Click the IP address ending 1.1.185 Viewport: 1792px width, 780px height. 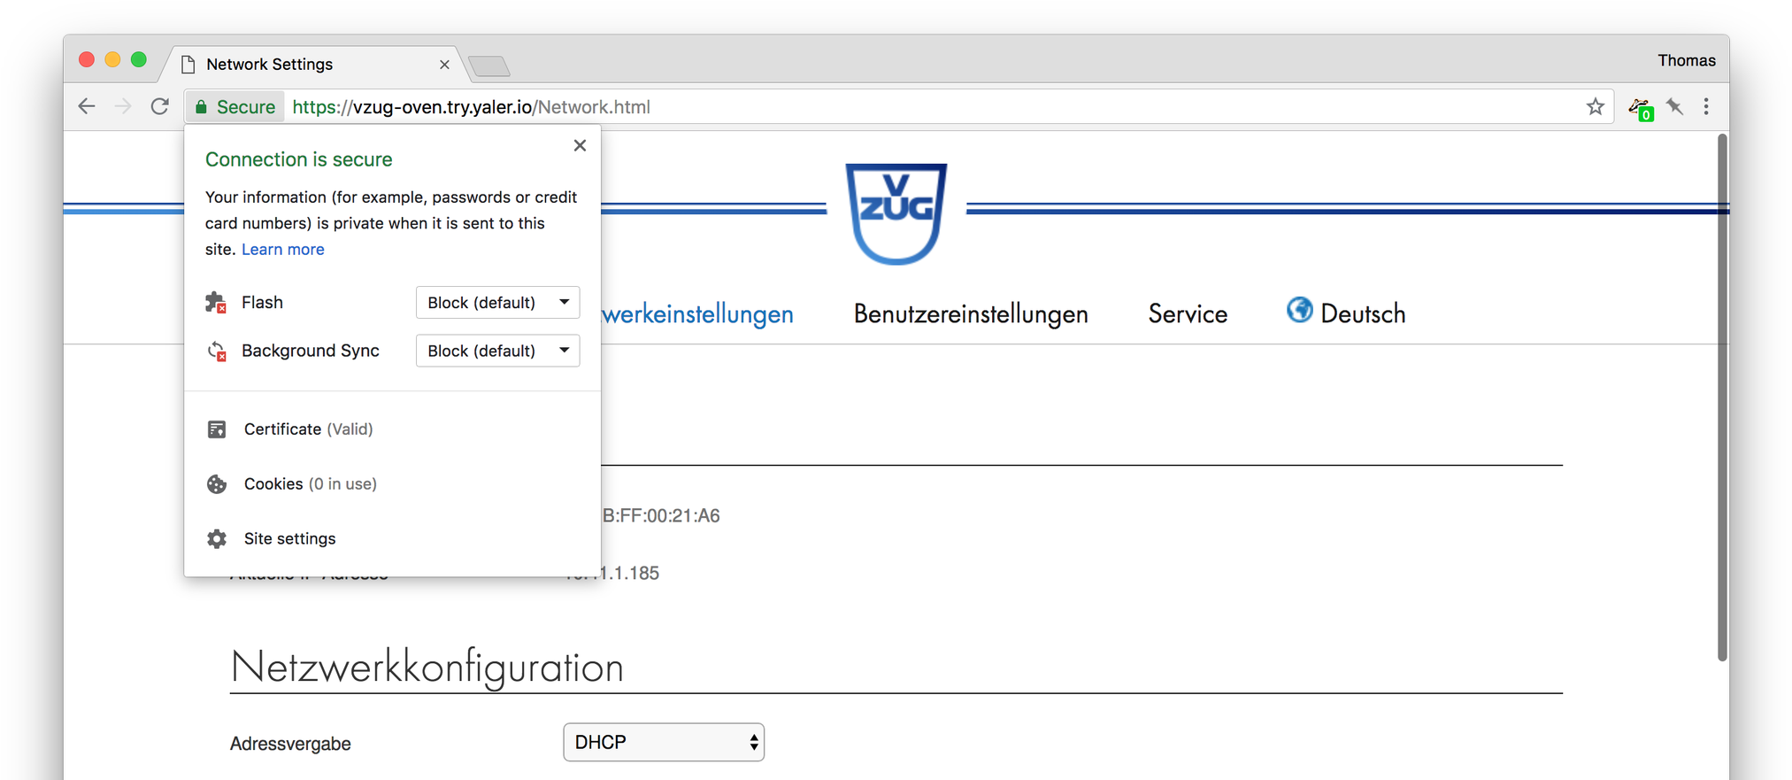pyautogui.click(x=630, y=574)
